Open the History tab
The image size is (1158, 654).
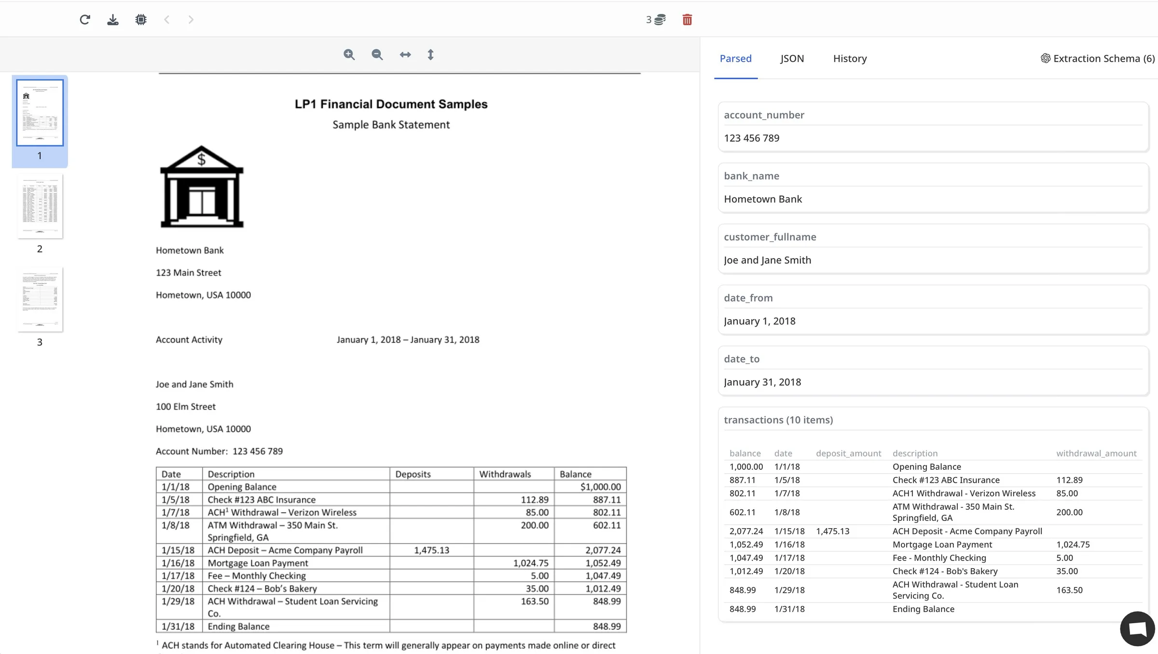[849, 58]
